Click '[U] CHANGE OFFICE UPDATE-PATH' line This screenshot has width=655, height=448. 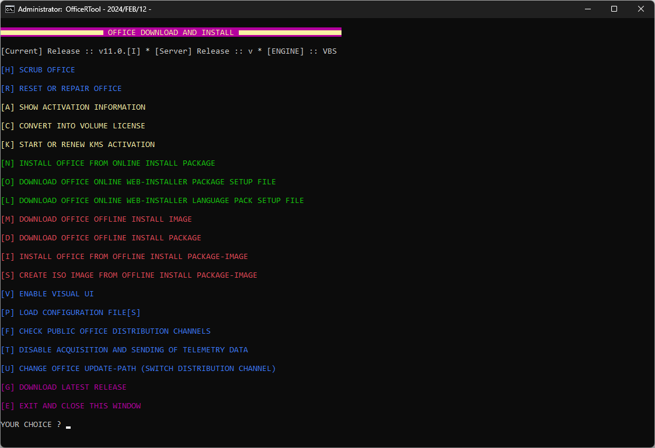[x=138, y=369]
